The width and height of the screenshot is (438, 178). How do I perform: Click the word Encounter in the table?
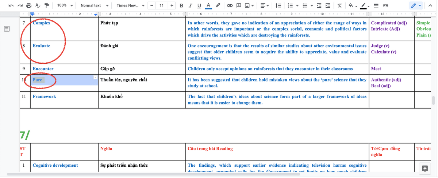pos(43,69)
